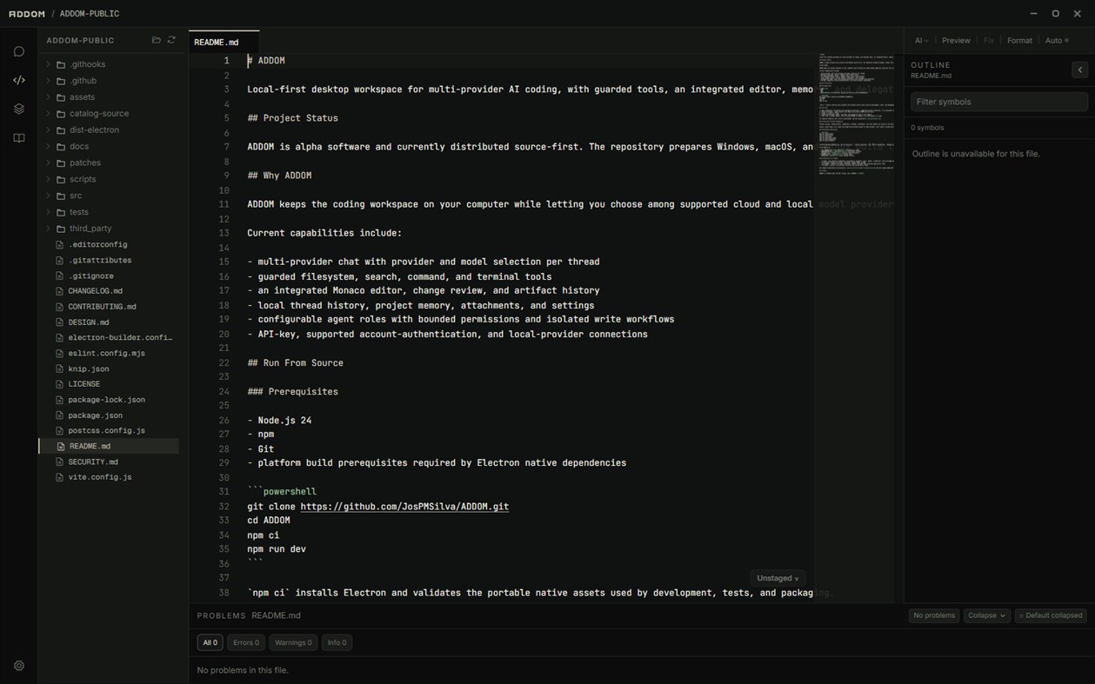Expand the third_party folder

[x=48, y=229]
